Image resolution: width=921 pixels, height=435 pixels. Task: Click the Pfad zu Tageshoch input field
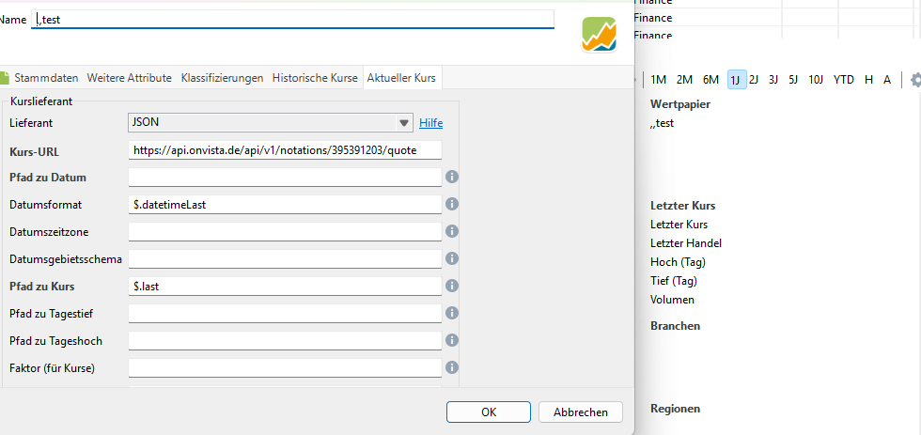(x=285, y=340)
